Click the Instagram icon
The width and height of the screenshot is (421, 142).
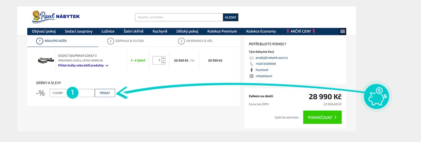[251, 76]
